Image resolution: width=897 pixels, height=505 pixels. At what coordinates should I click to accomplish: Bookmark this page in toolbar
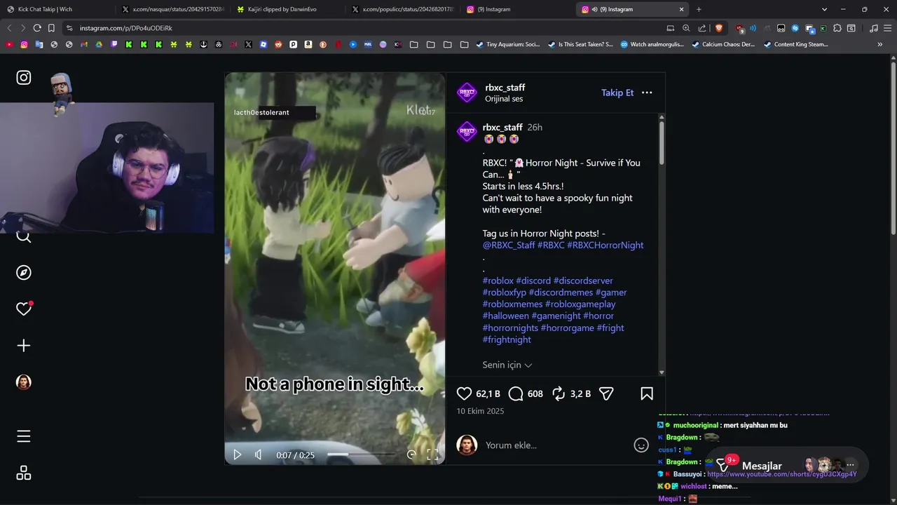click(x=51, y=28)
